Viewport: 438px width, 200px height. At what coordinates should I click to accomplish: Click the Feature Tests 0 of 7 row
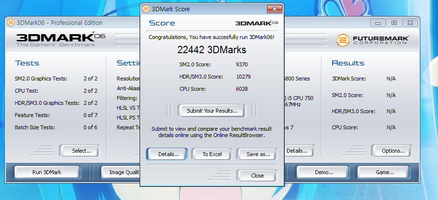coord(56,115)
